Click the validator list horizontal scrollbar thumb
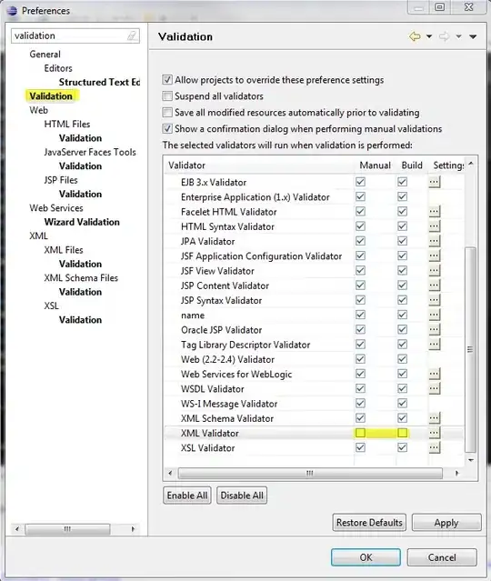 click(x=310, y=473)
